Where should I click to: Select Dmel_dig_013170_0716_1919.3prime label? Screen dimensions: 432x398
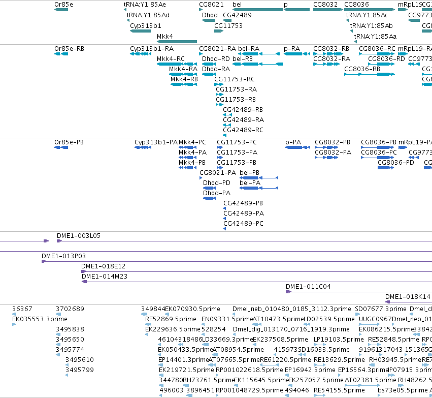point(291,329)
